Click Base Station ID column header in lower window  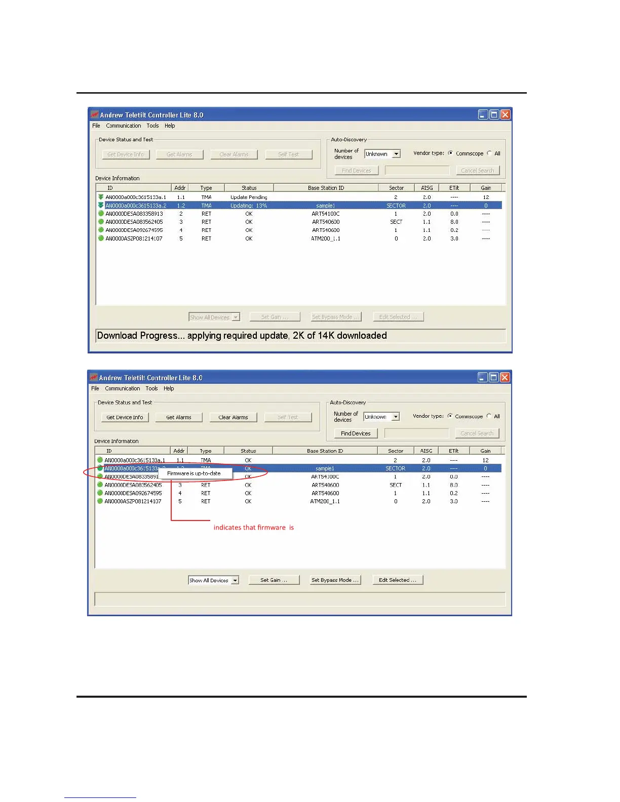[x=325, y=451]
